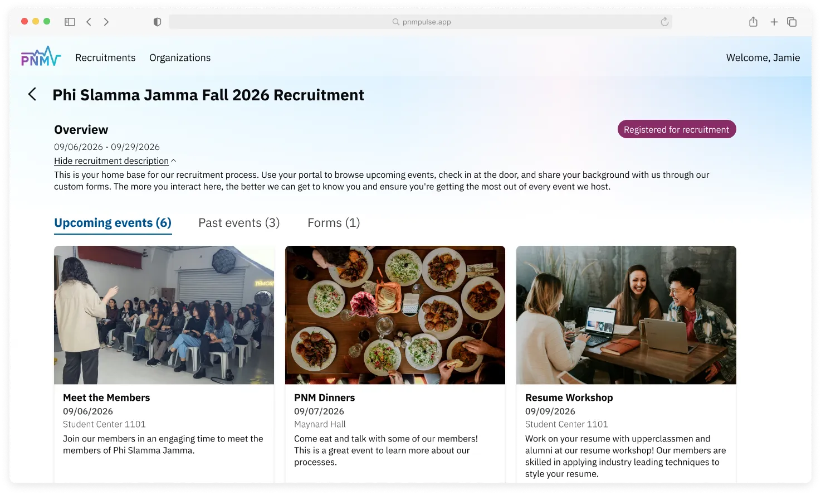Click the privacy shield icon in the toolbar
Image resolution: width=821 pixels, height=495 pixels.
[157, 21]
